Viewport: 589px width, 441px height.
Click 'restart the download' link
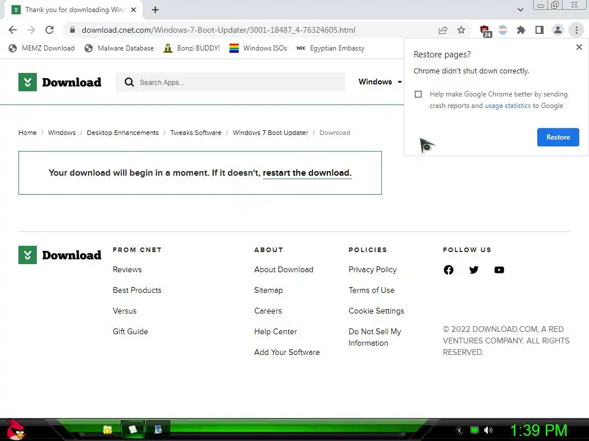point(307,173)
